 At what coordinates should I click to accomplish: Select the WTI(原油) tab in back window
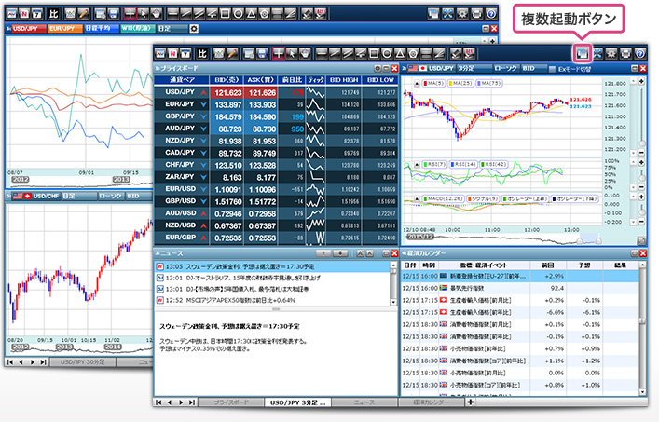coord(137,29)
